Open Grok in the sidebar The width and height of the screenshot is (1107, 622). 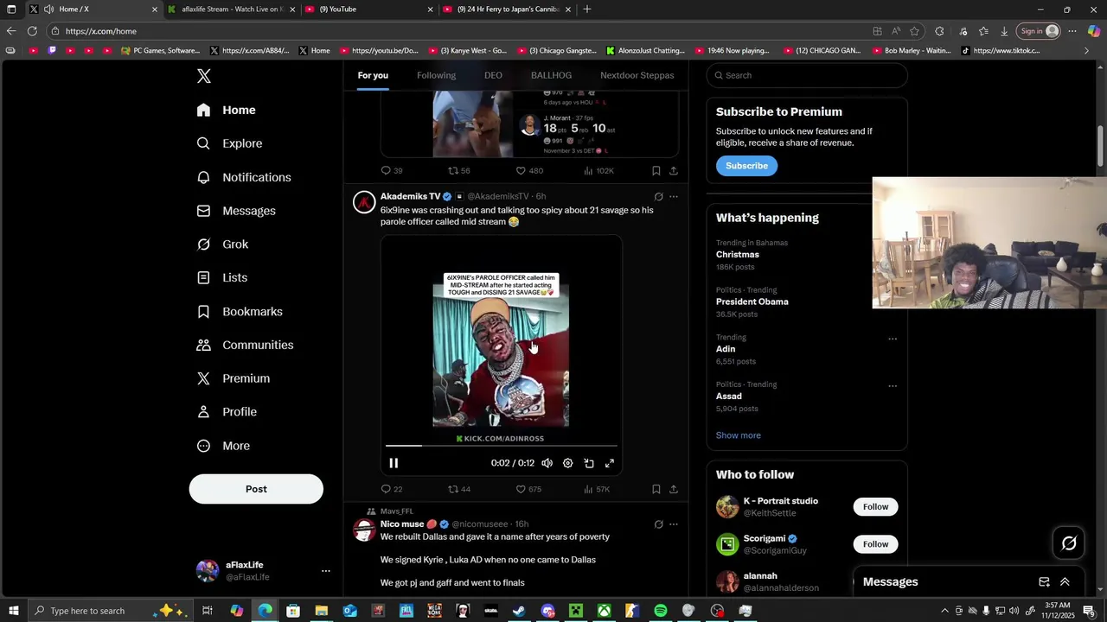222,244
